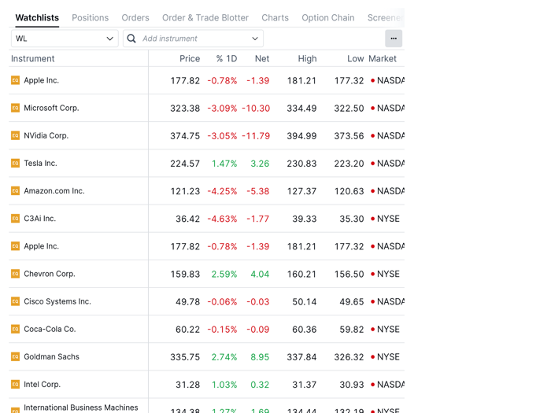Click the red market status dot for Chevron
Image resolution: width=551 pixels, height=413 pixels.
(x=372, y=274)
